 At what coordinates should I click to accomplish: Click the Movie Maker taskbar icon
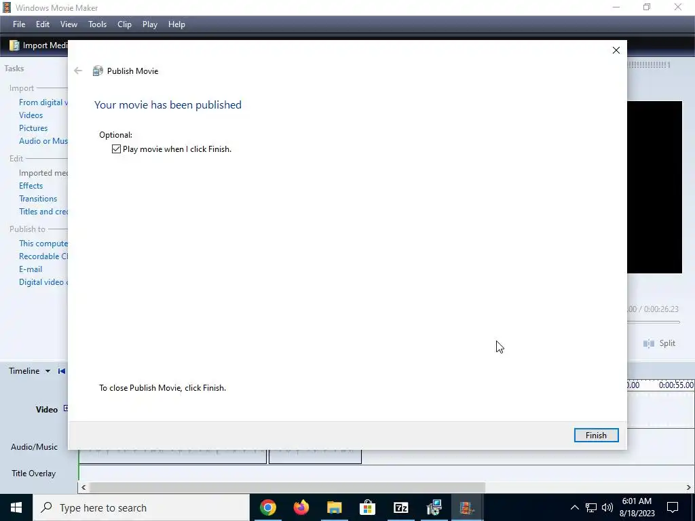click(x=467, y=507)
